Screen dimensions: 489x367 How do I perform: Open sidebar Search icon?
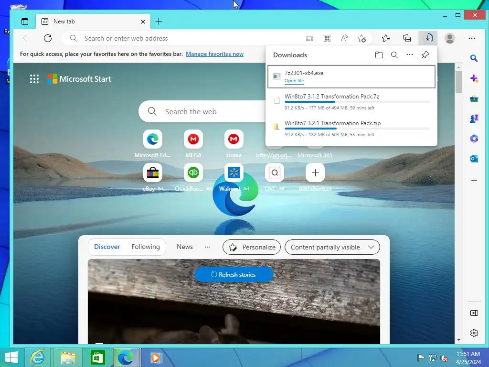[474, 58]
